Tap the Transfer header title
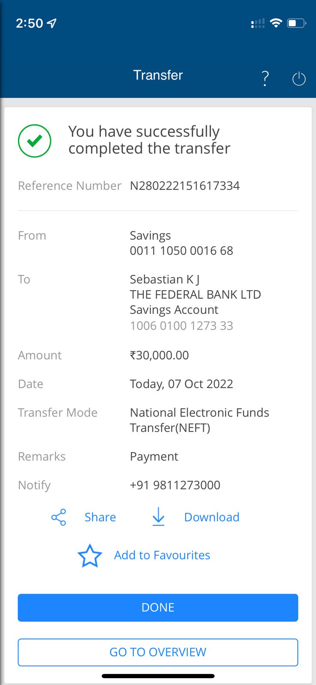 coord(158,75)
